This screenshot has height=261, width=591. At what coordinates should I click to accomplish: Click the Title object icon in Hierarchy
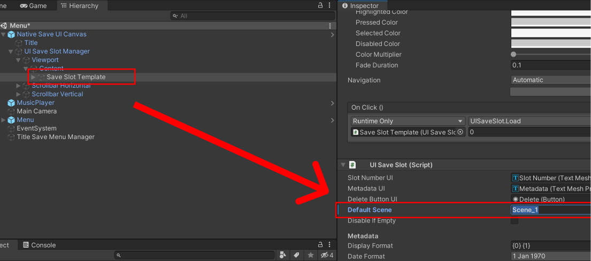19,43
